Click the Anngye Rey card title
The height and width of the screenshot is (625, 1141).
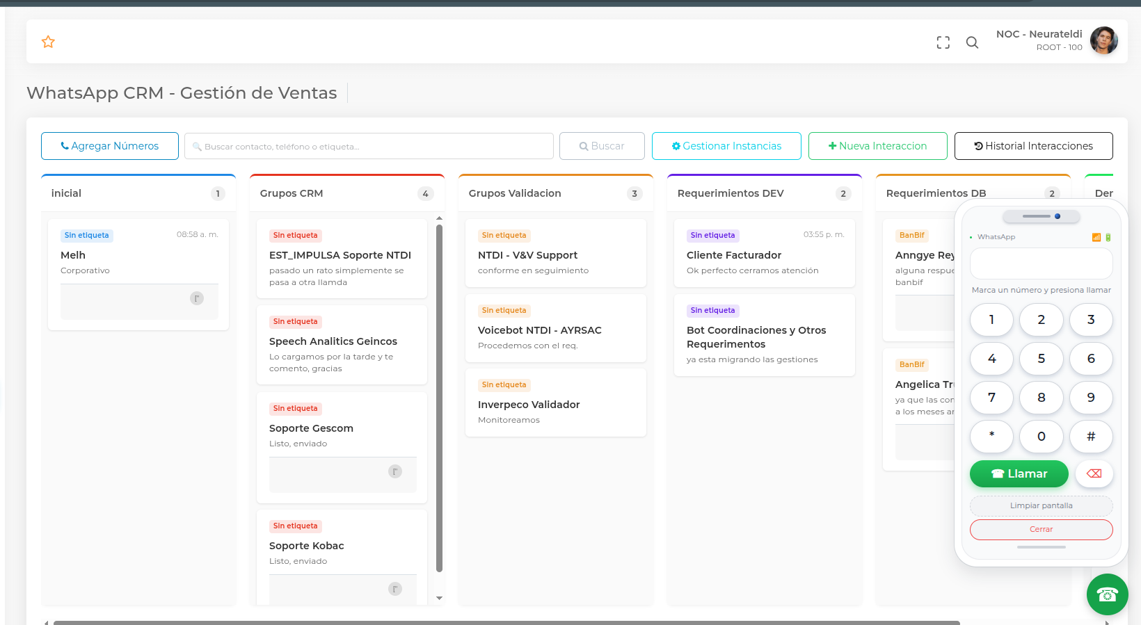click(925, 255)
